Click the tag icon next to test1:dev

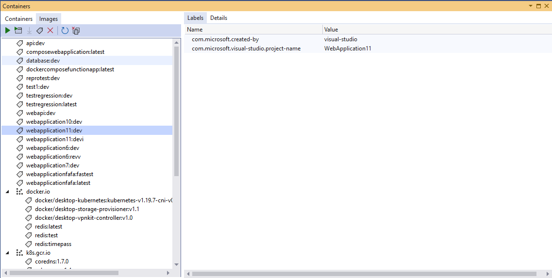pyautogui.click(x=20, y=87)
